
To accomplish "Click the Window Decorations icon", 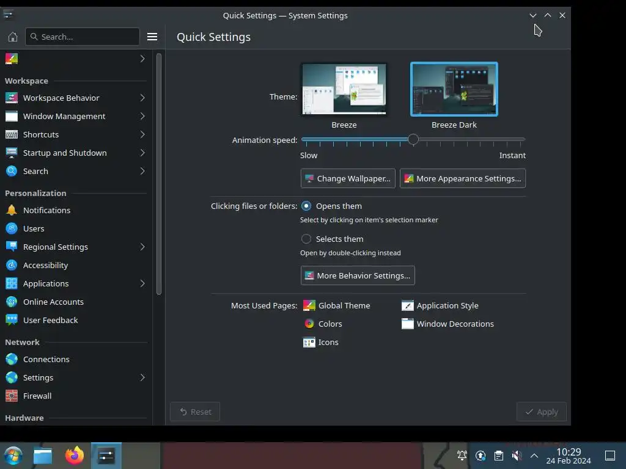I will [x=408, y=324].
